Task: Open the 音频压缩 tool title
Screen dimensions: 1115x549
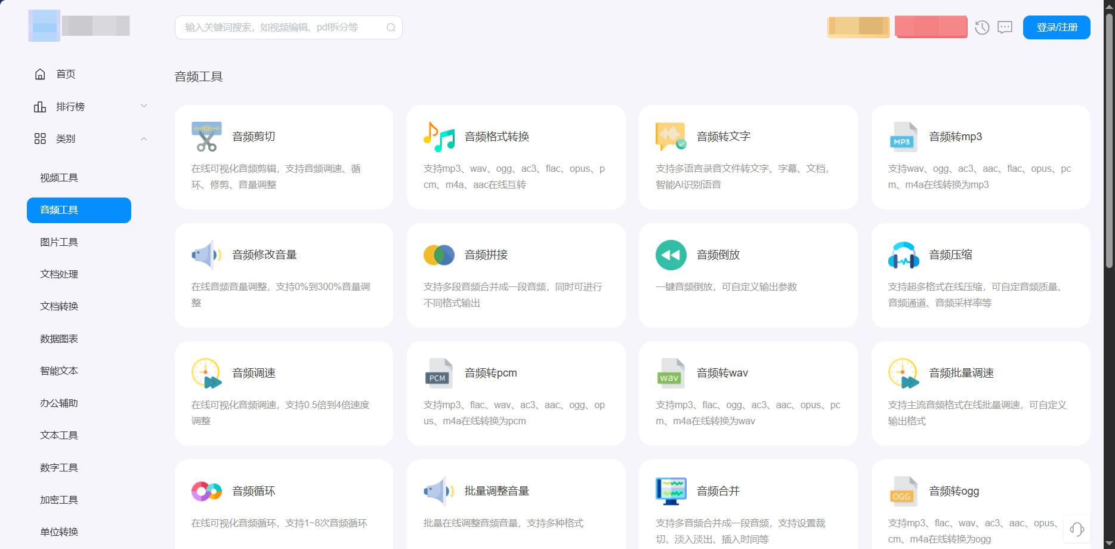Action: point(950,255)
